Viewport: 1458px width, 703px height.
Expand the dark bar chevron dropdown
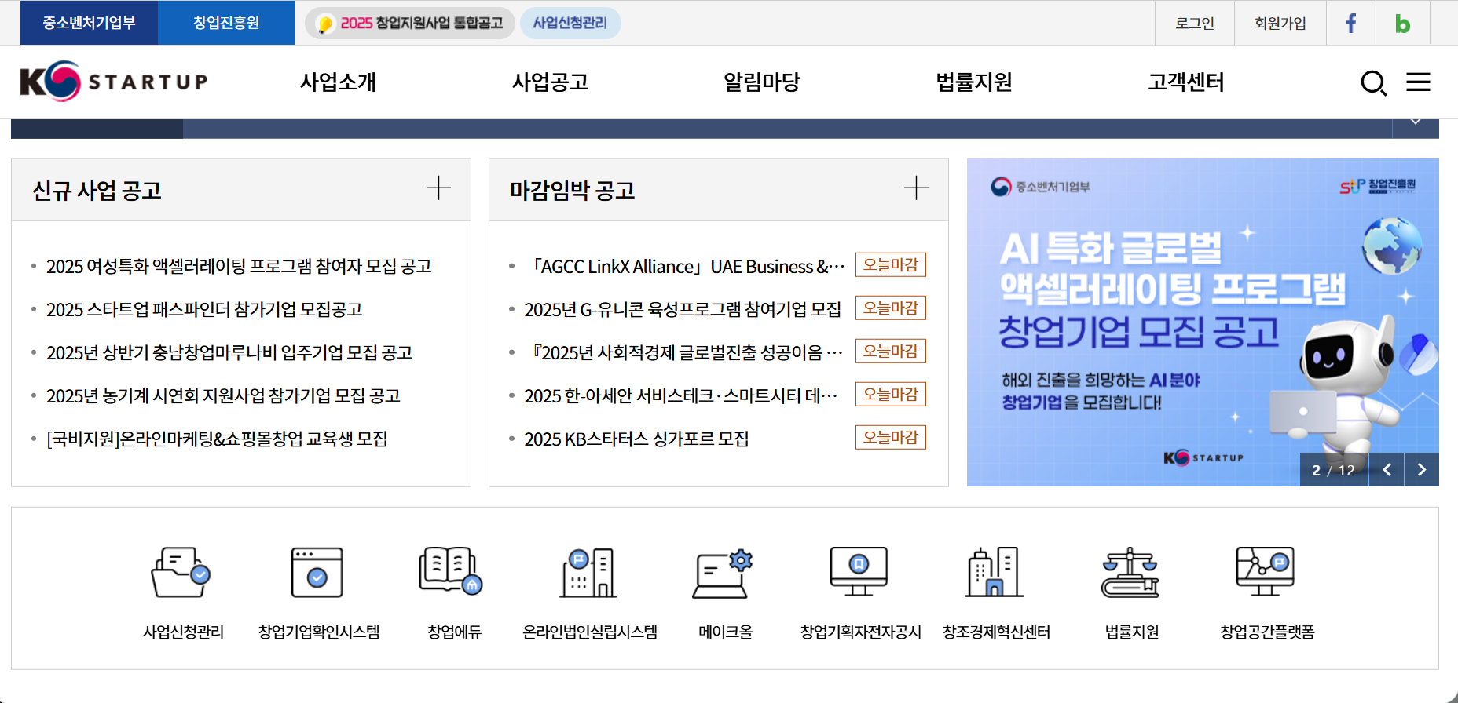pos(1416,122)
